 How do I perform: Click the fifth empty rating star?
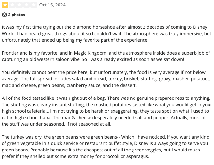coord(34,5)
